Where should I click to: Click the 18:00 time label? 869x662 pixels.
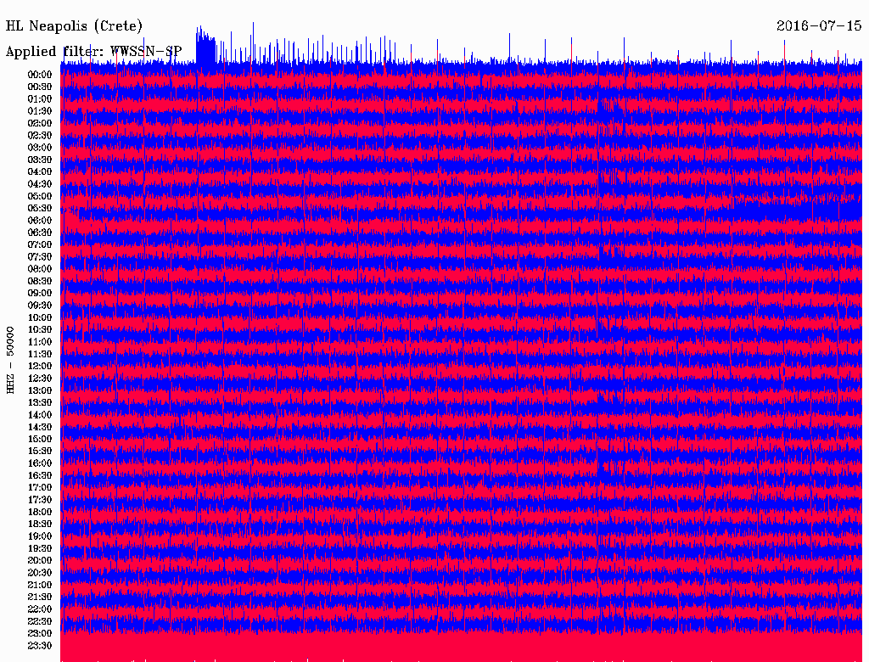pyautogui.click(x=40, y=512)
